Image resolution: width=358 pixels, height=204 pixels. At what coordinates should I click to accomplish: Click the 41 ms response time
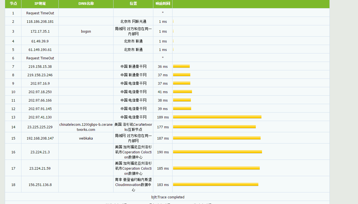click(163, 92)
